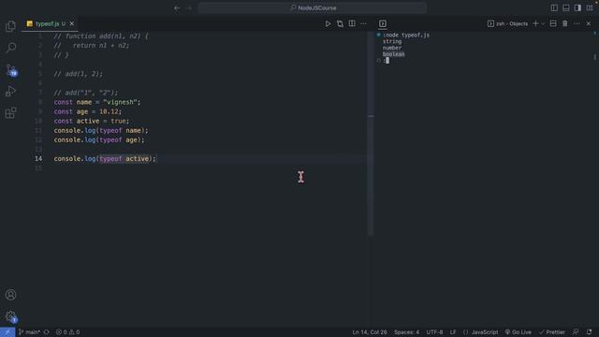The width and height of the screenshot is (599, 337).
Task: Kill the terminal with trash icon
Action: (565, 23)
